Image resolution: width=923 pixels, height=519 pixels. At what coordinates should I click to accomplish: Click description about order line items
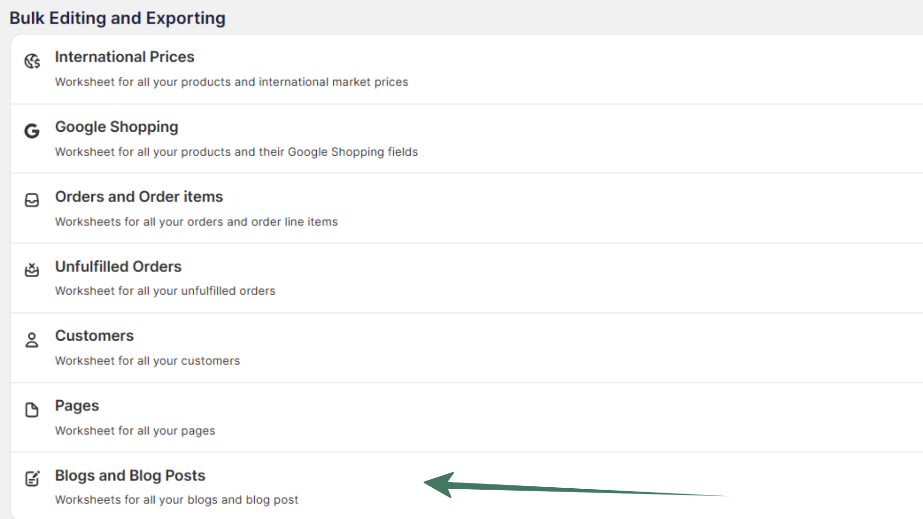tap(196, 222)
